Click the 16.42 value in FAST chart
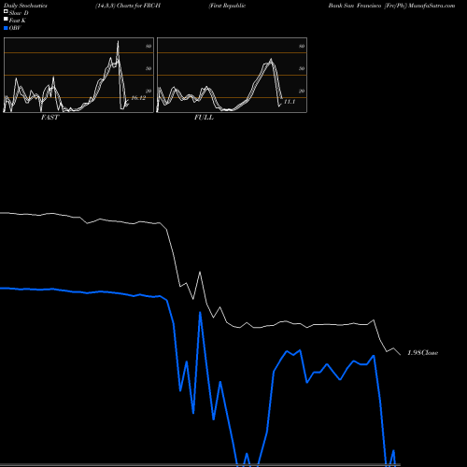The image size is (467, 467). (138, 98)
